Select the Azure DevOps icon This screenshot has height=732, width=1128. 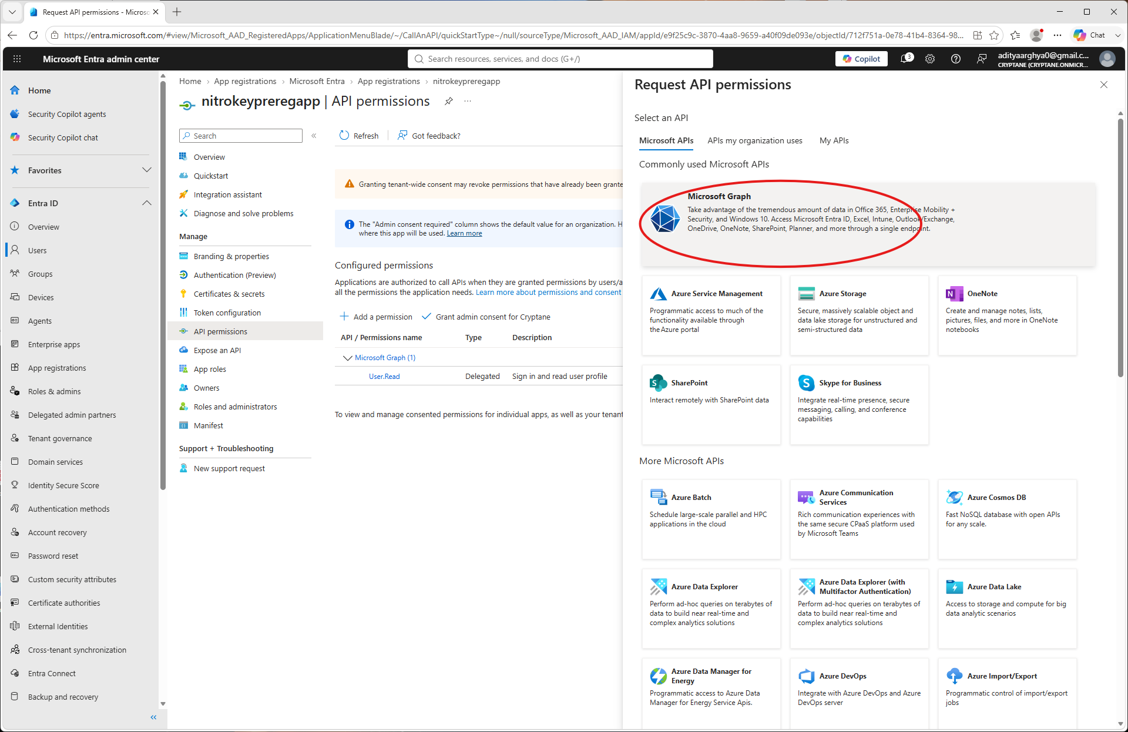(x=806, y=676)
